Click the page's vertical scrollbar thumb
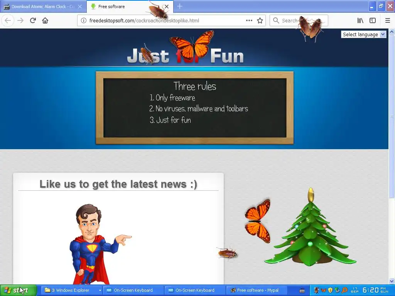 click(392, 116)
